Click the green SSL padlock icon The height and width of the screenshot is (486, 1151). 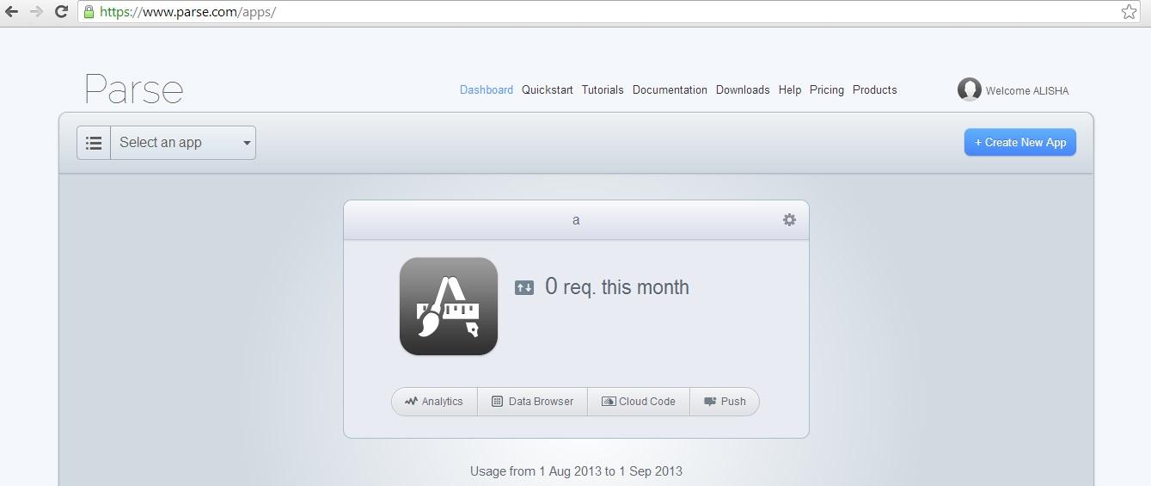coord(89,12)
